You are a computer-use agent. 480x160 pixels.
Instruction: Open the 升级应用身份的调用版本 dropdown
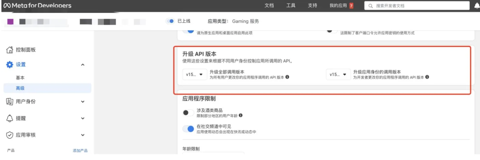tap(338, 74)
